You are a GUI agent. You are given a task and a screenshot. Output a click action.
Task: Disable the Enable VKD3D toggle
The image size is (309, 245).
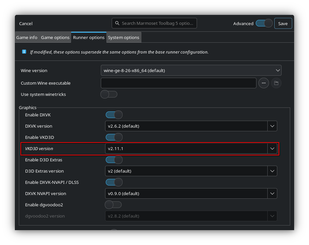pos(114,137)
